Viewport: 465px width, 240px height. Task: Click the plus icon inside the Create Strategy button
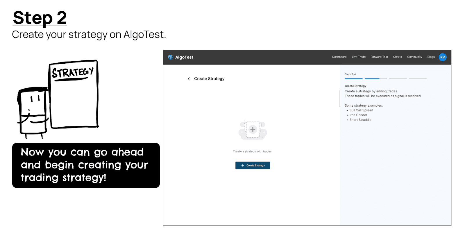243,166
